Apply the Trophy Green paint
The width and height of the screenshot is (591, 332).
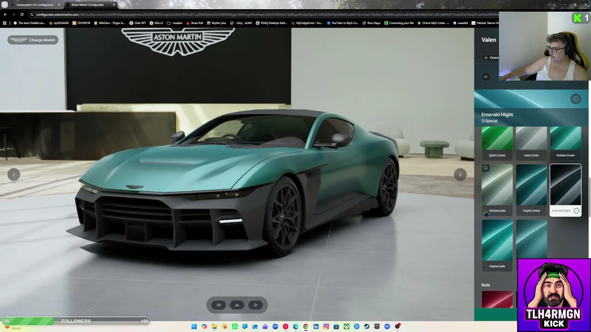coord(531,190)
